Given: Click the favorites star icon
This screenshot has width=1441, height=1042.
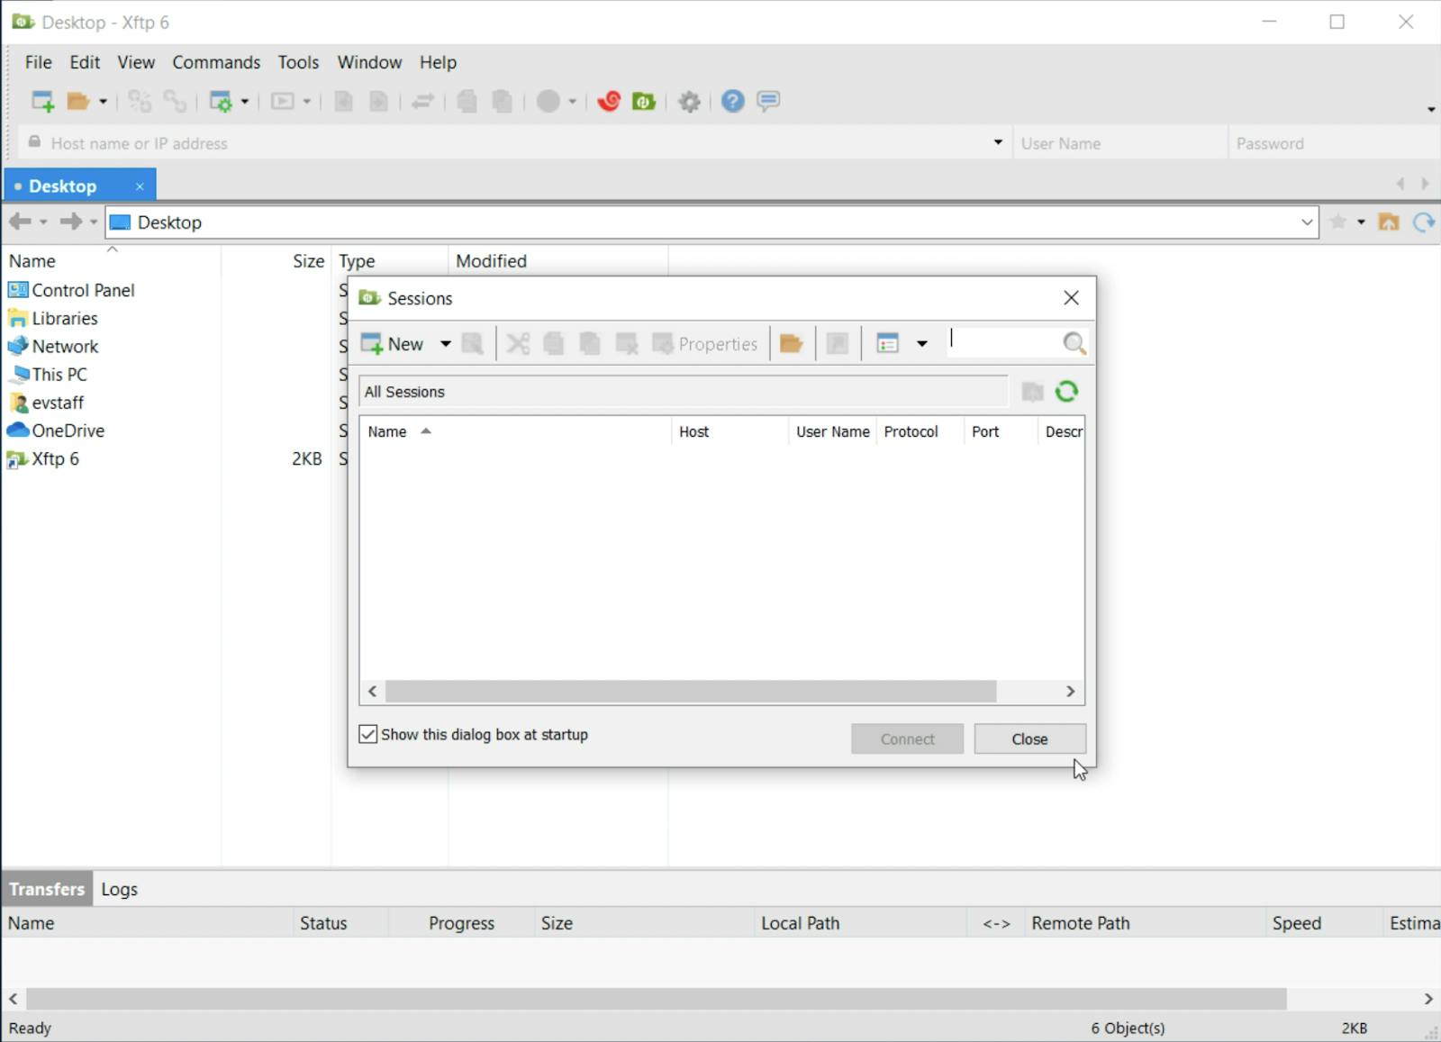Looking at the screenshot, I should [1338, 222].
